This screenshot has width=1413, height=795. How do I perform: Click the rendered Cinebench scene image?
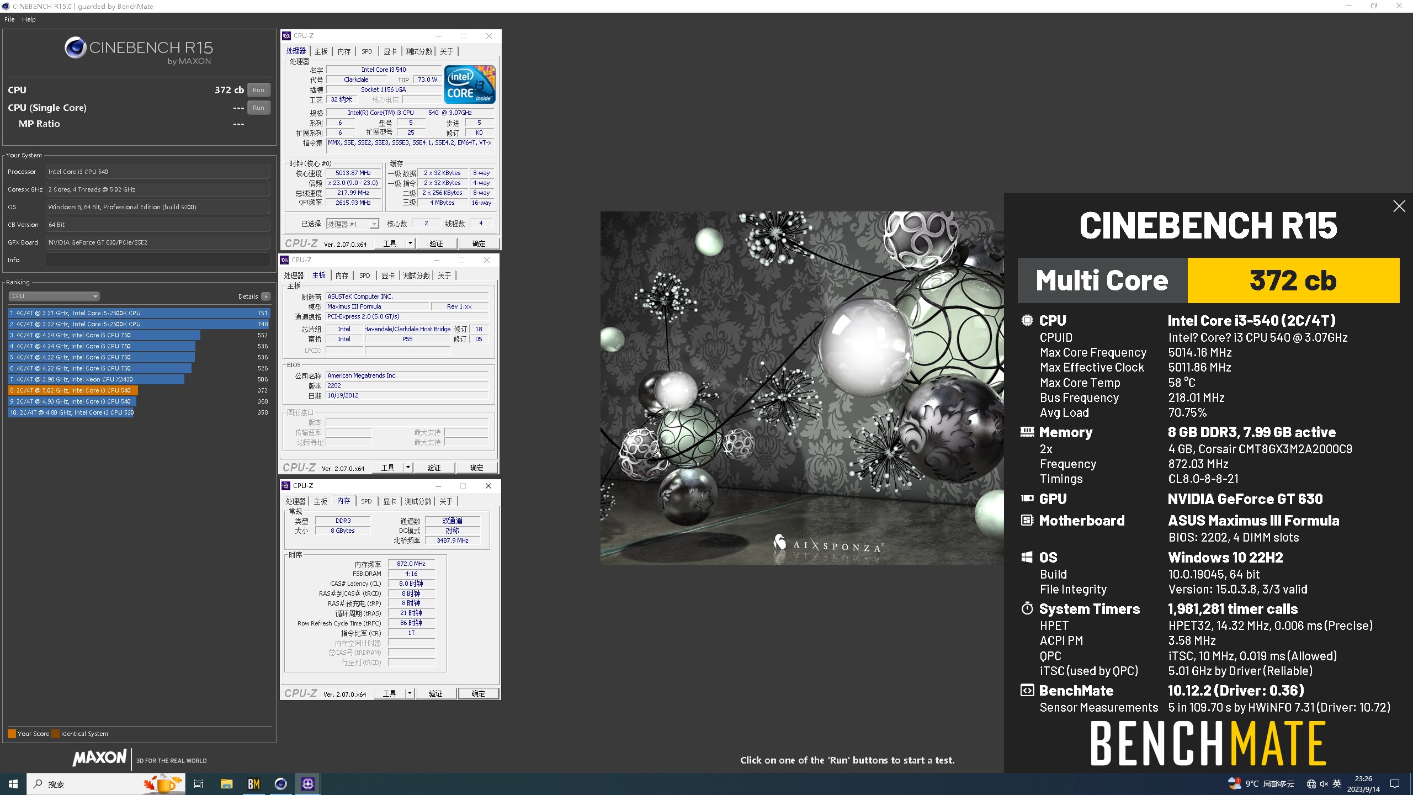802,388
